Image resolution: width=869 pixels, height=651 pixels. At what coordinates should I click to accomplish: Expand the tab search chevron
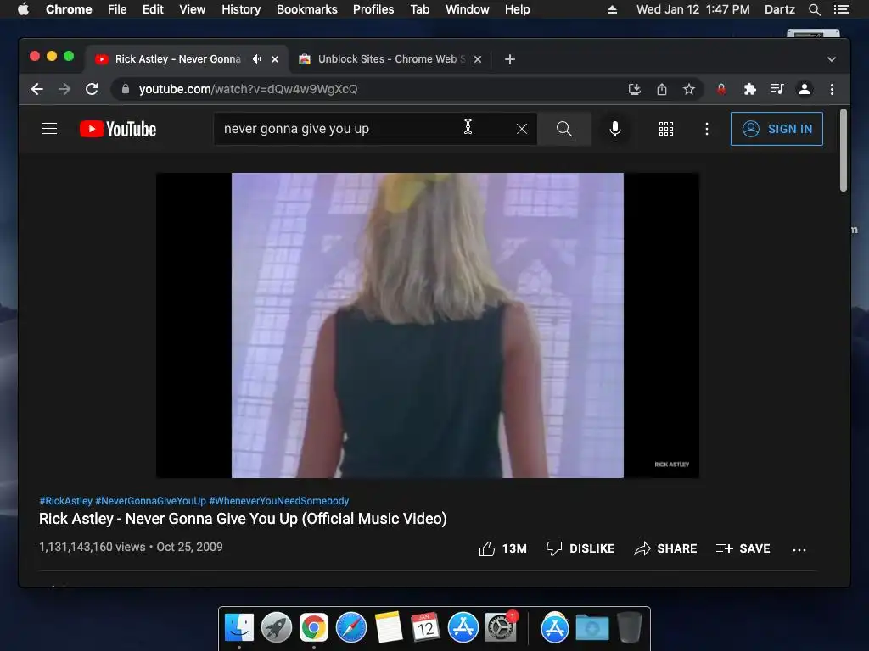pos(832,59)
